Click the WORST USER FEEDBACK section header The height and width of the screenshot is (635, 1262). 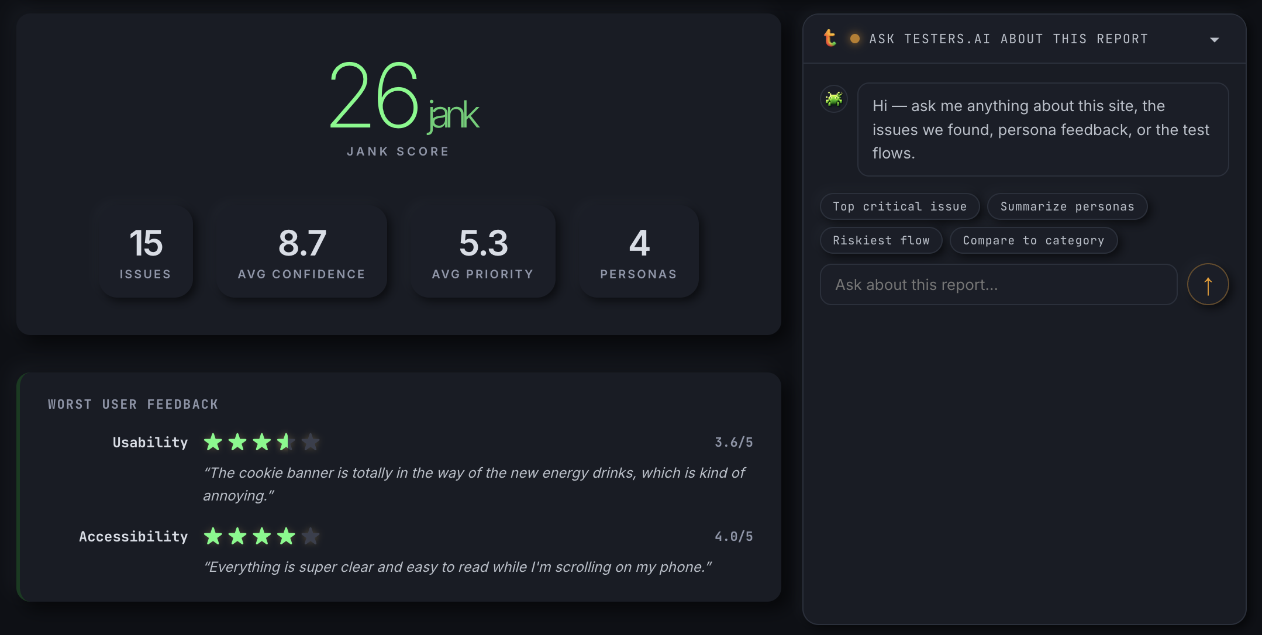[133, 403]
